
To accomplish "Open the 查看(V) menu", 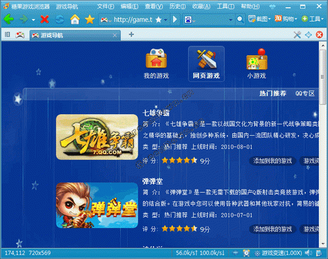I will pyautogui.click(x=154, y=7).
